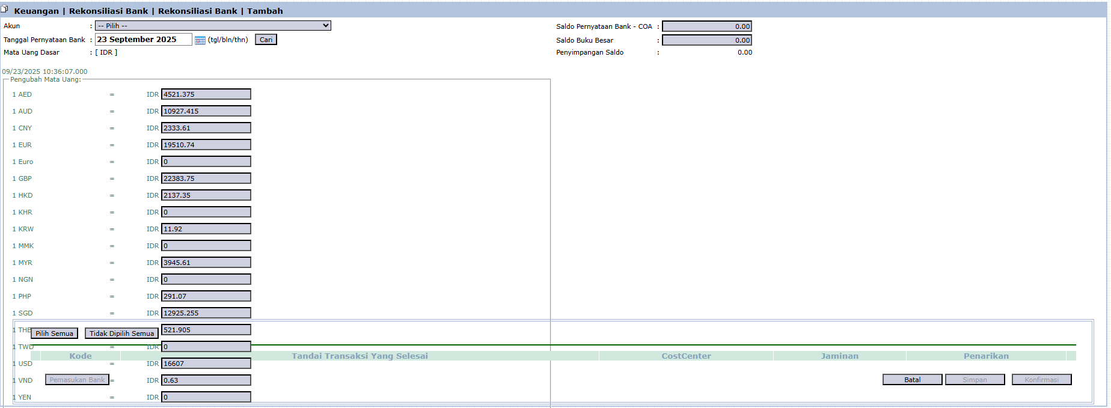Screen dimensions: 1111x408
Task: Click Saldo Pernyataan Bank - COA field
Action: tap(706, 26)
